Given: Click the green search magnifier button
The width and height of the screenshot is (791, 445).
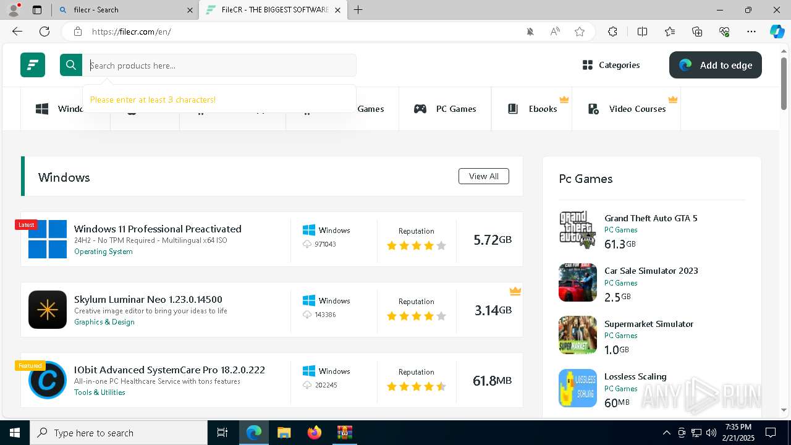Looking at the screenshot, I should click(71, 65).
